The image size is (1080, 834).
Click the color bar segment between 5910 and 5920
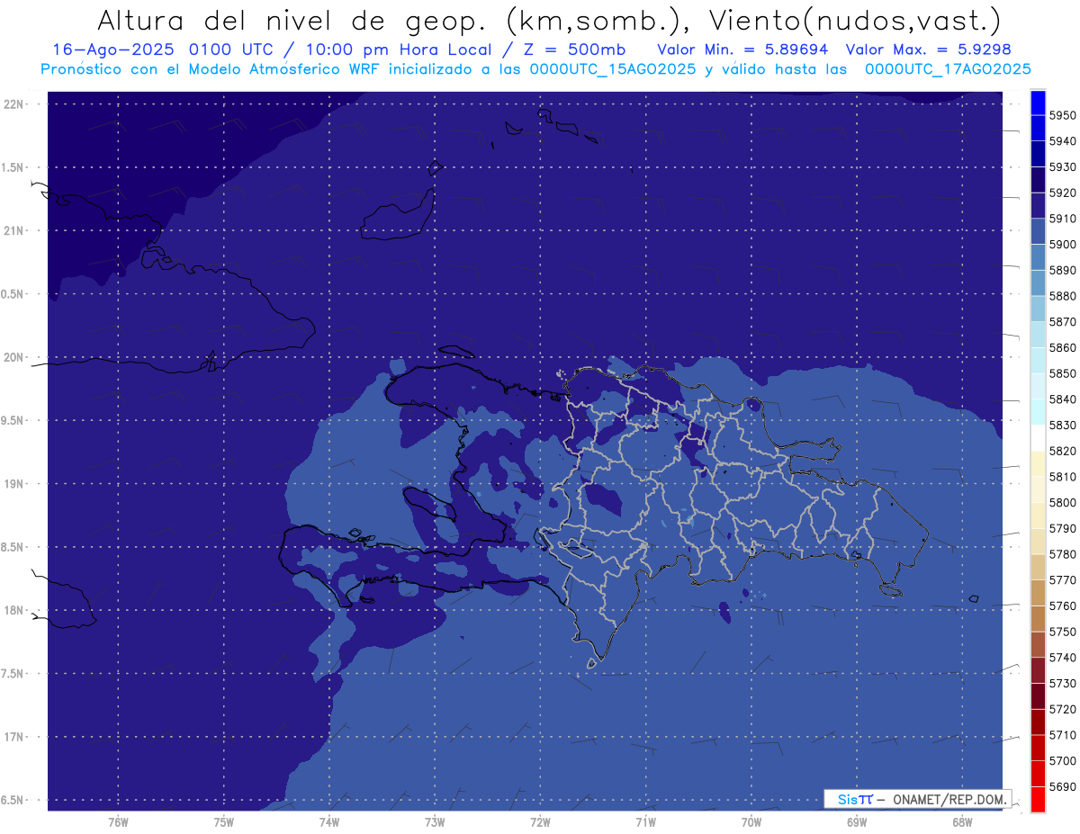(1038, 205)
